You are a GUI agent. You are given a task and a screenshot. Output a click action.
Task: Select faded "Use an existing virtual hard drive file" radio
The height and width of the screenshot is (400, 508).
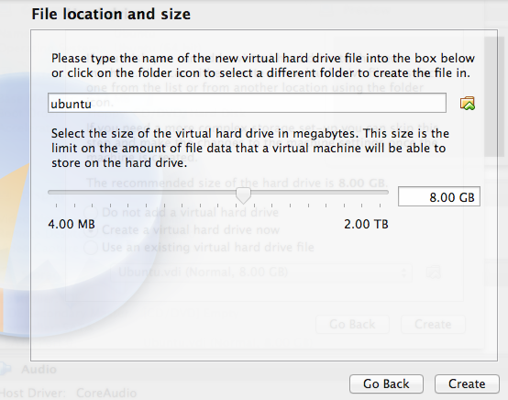pos(91,248)
